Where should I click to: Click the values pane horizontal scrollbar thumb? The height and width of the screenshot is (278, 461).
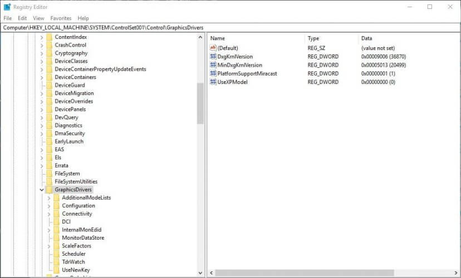tap(305, 272)
